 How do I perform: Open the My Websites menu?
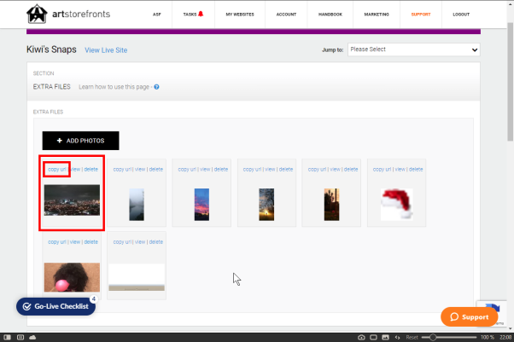[x=240, y=14]
